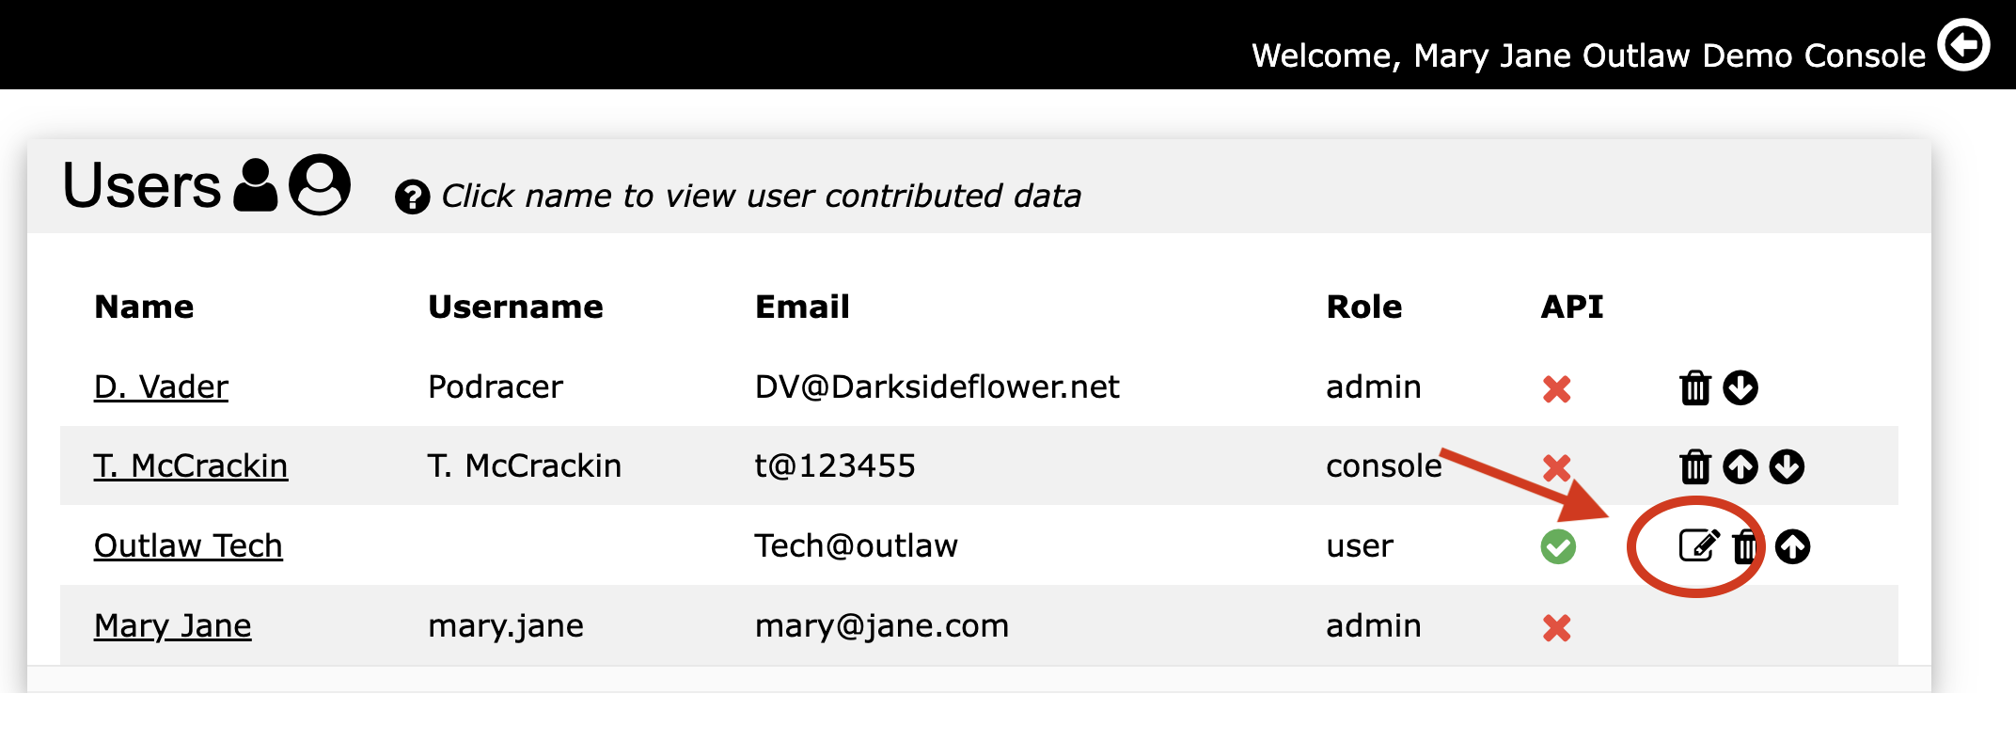Click the help question mark icon

[412, 197]
